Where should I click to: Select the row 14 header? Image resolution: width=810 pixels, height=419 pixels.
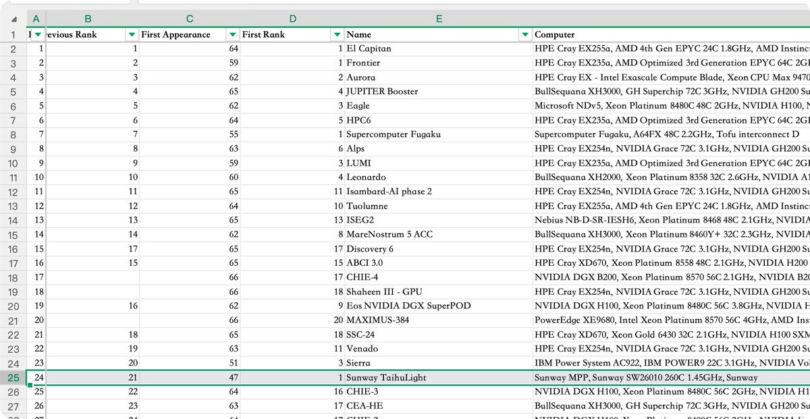click(13, 220)
